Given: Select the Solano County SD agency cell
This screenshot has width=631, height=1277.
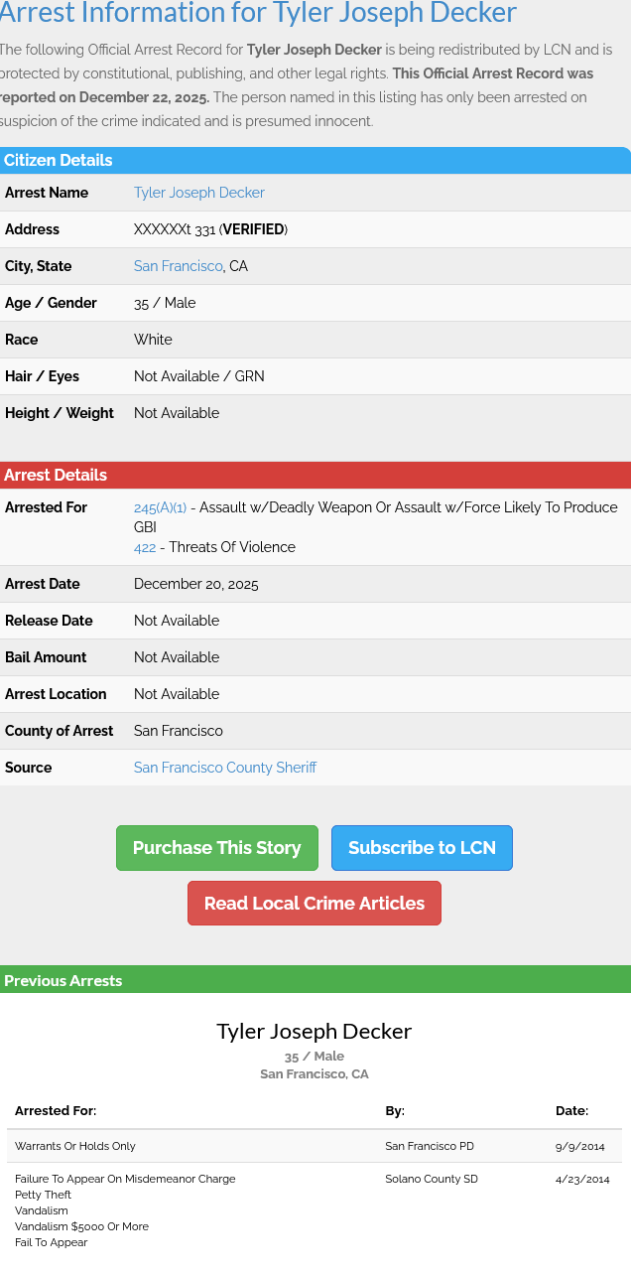Looking at the screenshot, I should (x=432, y=1179).
